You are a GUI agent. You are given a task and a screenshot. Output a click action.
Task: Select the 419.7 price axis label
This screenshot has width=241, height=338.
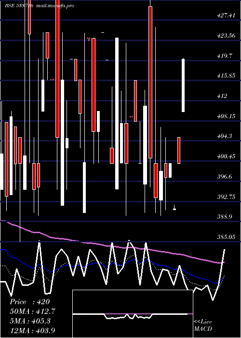click(225, 56)
